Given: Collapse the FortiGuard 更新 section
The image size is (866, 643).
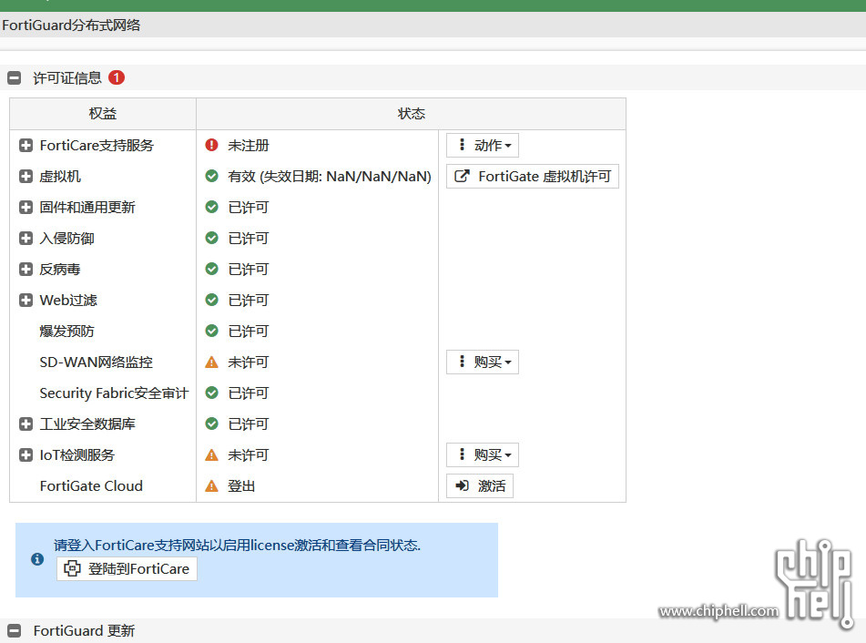Looking at the screenshot, I should click(15, 630).
